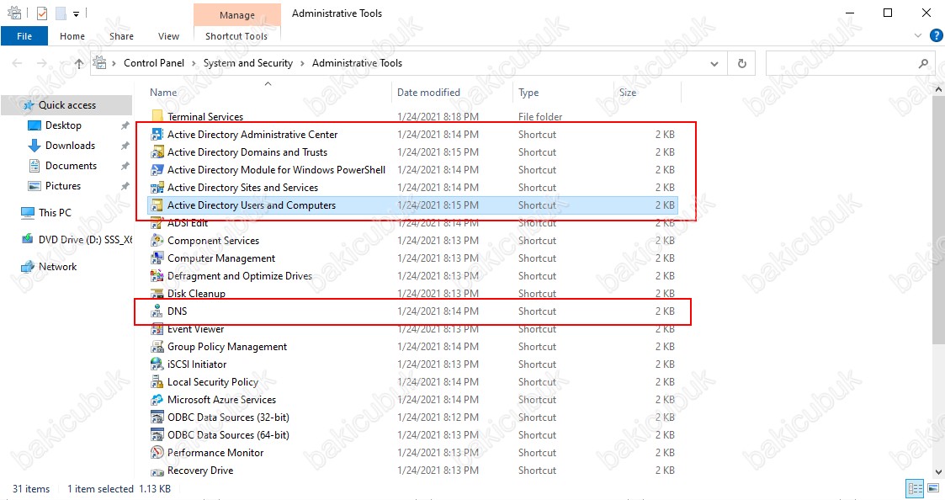Refresh the Administrative Tools folder
The image size is (945, 500).
pyautogui.click(x=742, y=63)
